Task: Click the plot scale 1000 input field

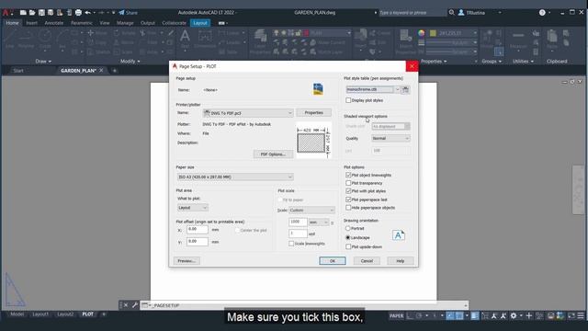Action: tap(298, 223)
